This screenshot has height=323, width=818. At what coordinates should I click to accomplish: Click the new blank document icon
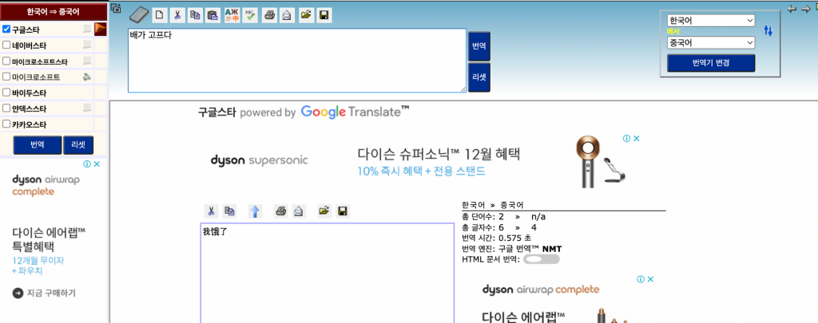[159, 16]
